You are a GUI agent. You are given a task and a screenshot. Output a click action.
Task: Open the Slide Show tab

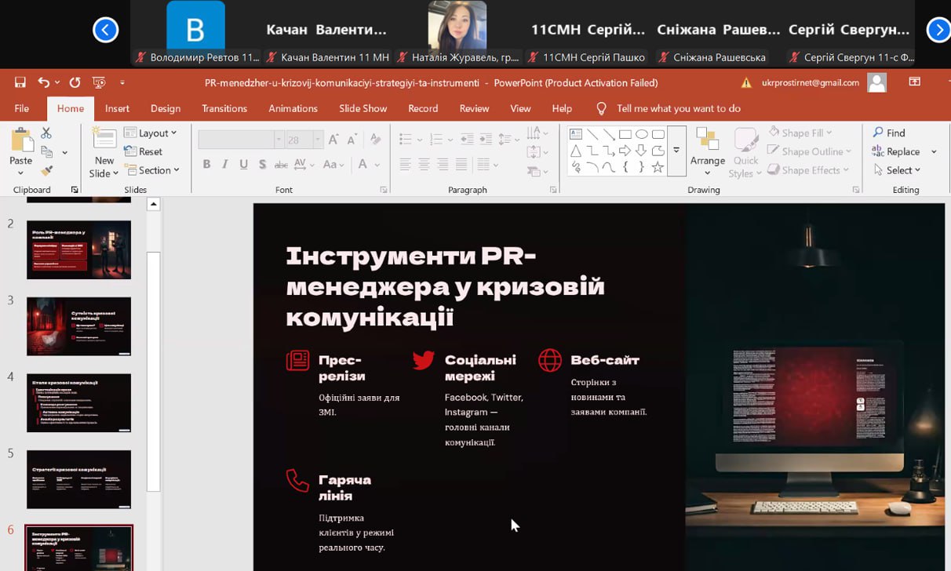363,108
